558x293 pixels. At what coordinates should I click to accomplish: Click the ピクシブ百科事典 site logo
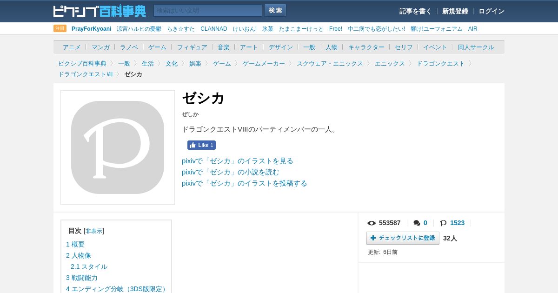point(100,11)
